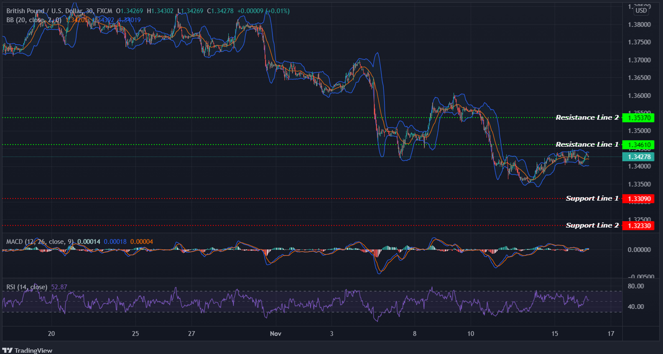Click date 17 on the time axis
Image resolution: width=663 pixels, height=354 pixels.
pyautogui.click(x=611, y=334)
